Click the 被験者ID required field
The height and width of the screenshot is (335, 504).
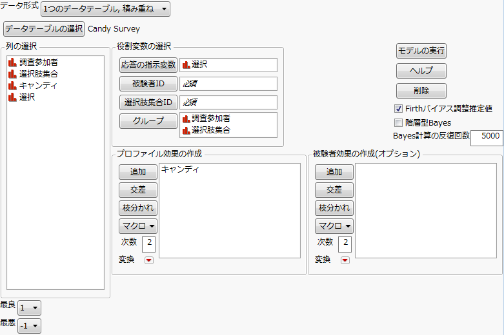click(228, 84)
